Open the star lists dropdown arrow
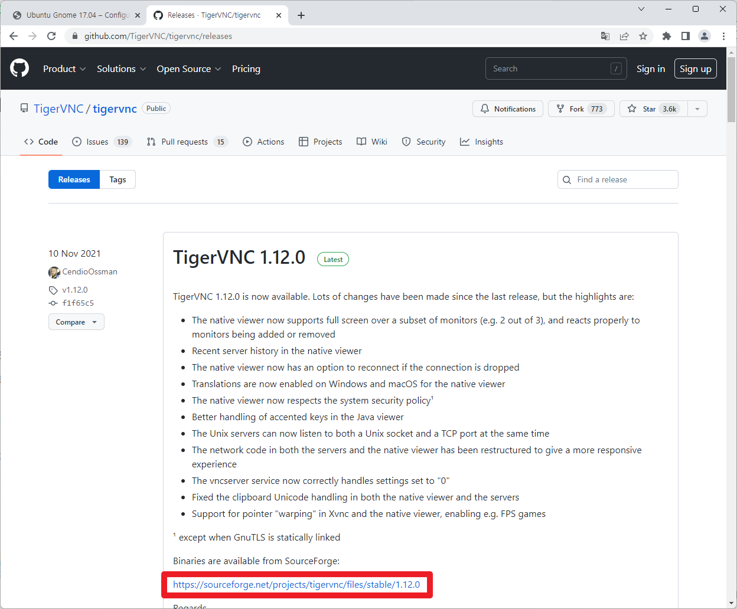Image resolution: width=737 pixels, height=609 pixels. pyautogui.click(x=697, y=109)
